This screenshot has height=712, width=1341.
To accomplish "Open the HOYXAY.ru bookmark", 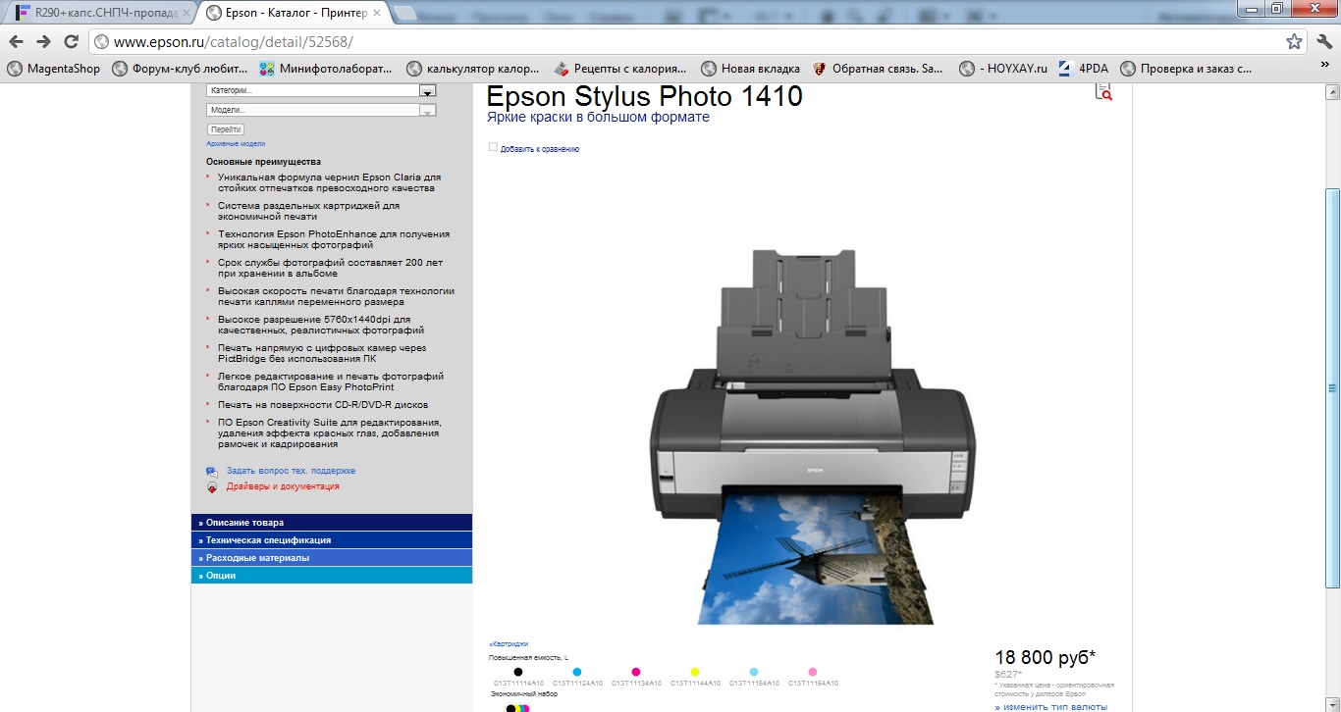I will point(1003,69).
